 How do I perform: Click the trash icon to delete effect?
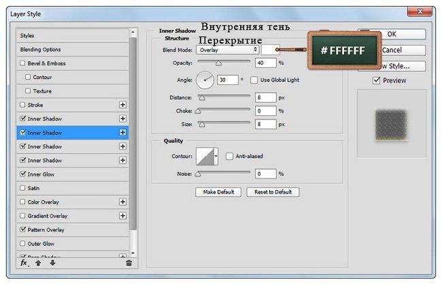pyautogui.click(x=129, y=262)
